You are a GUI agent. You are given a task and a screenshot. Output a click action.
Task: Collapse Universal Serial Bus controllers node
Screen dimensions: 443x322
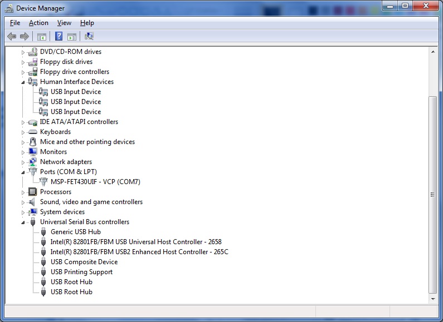[x=23, y=222]
